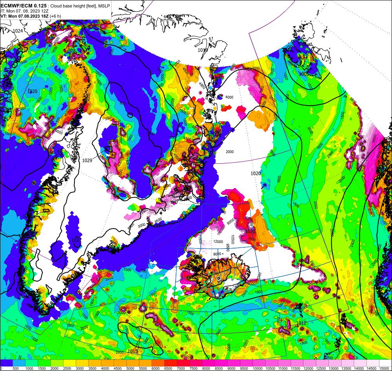392x371 pixels.
Task: Pick the green 1500–2000 legend swatch
Action: click(x=45, y=363)
